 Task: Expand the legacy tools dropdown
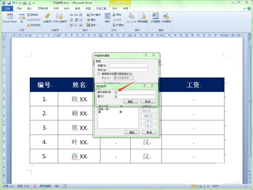coord(81,25)
